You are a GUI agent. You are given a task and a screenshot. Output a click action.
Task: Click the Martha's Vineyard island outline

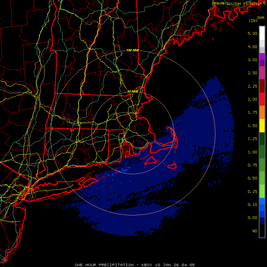(152, 161)
